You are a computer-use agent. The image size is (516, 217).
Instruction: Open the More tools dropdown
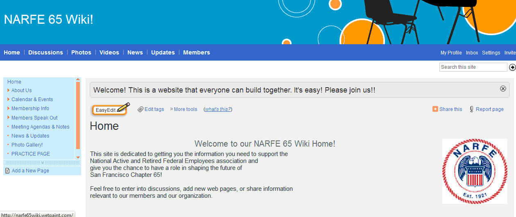[x=183, y=109]
